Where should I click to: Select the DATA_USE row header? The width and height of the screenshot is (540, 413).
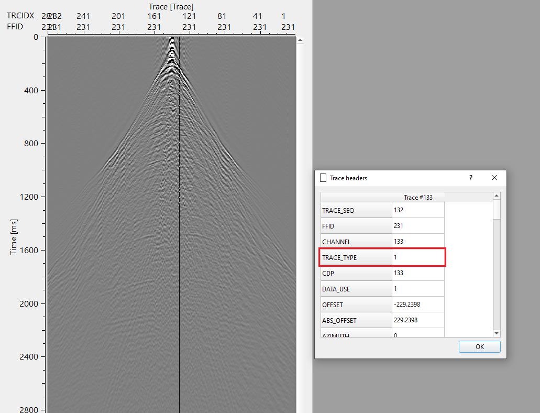tap(356, 289)
